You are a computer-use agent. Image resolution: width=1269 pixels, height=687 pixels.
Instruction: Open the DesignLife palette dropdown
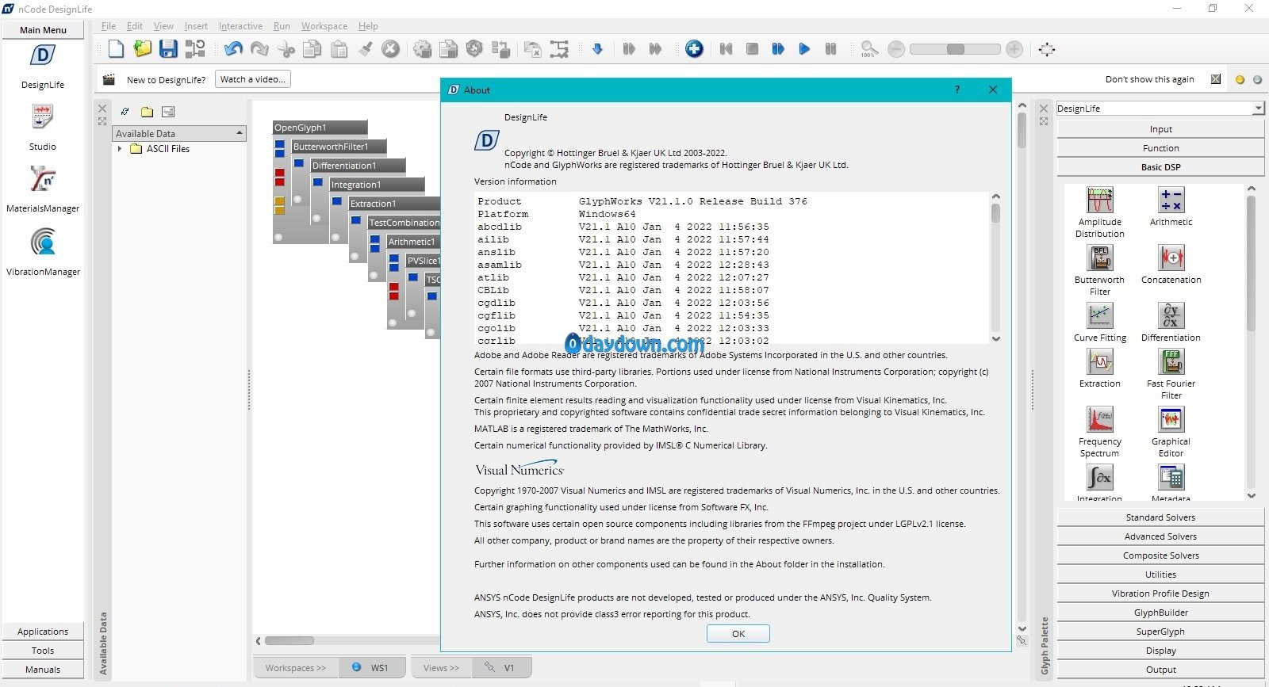[1258, 109]
